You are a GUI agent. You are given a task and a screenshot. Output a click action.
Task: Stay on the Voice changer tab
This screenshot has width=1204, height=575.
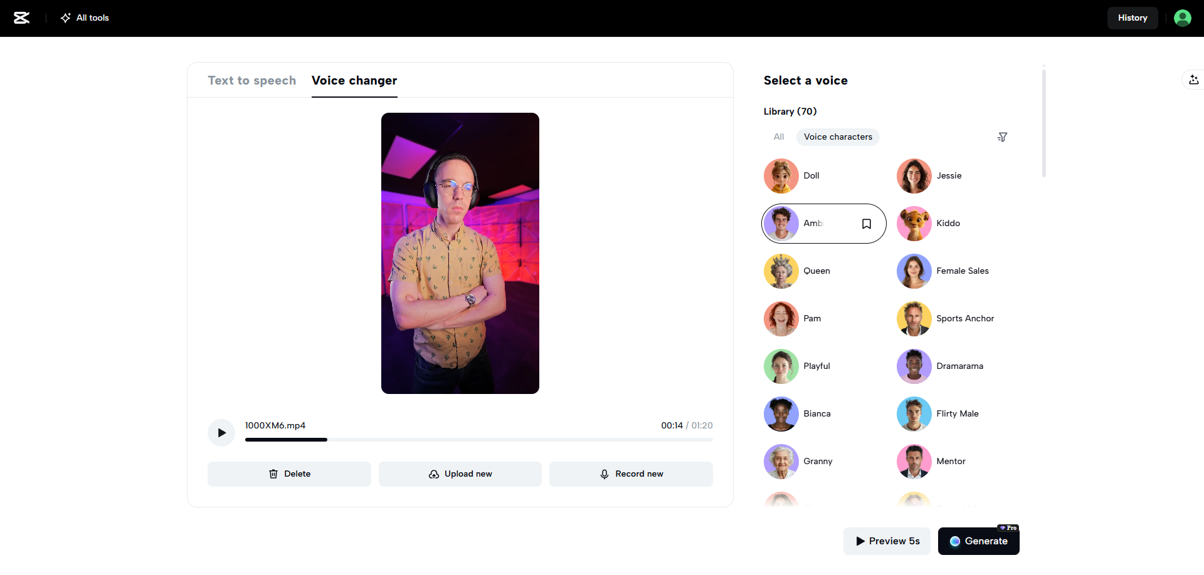(x=354, y=80)
